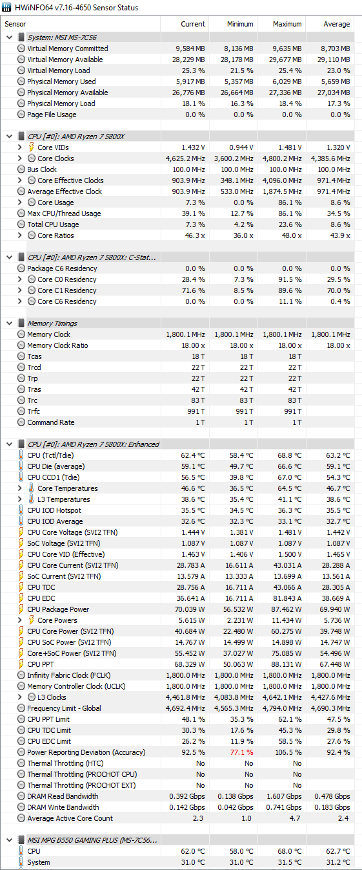Click the chip icon on System: MSI MS-7C56
The image size is (362, 870).
coord(21,38)
